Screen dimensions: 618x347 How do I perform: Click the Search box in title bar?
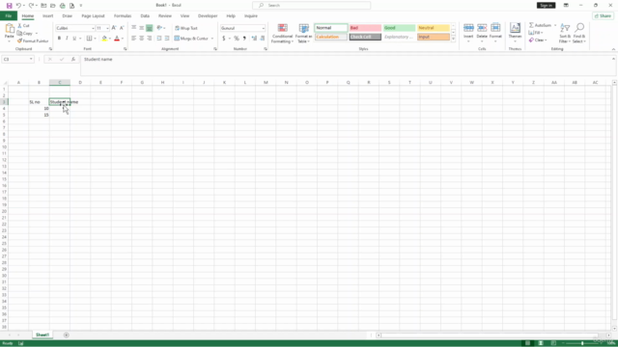pyautogui.click(x=311, y=5)
